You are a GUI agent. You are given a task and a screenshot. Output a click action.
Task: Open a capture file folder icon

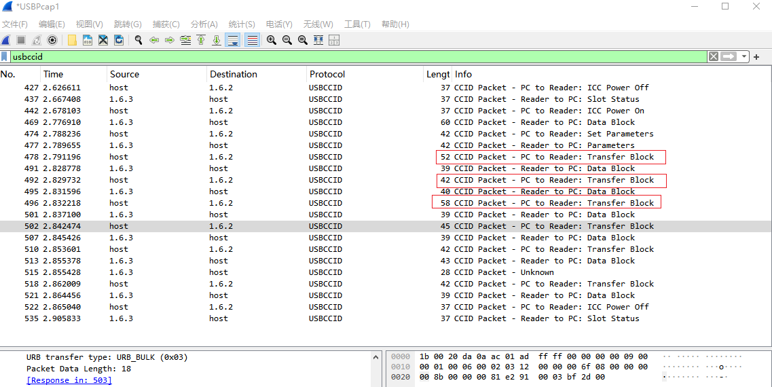pos(73,40)
